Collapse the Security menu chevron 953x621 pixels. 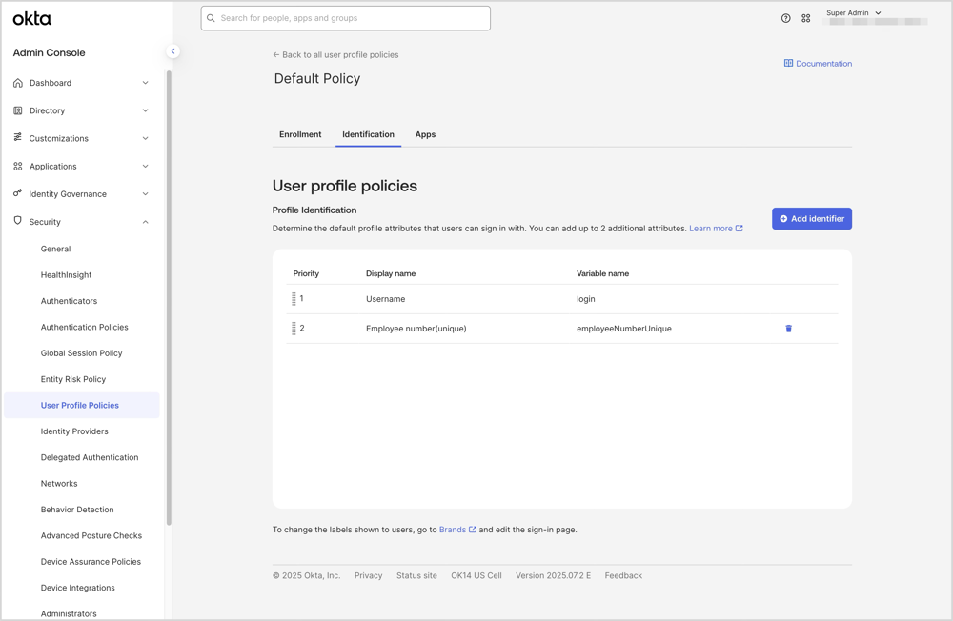pos(145,222)
